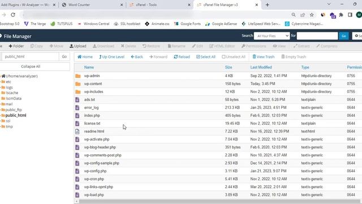Image resolution: width=362 pixels, height=204 pixels.
Task: Click Restore in the toolbar
Action: click(x=151, y=46)
